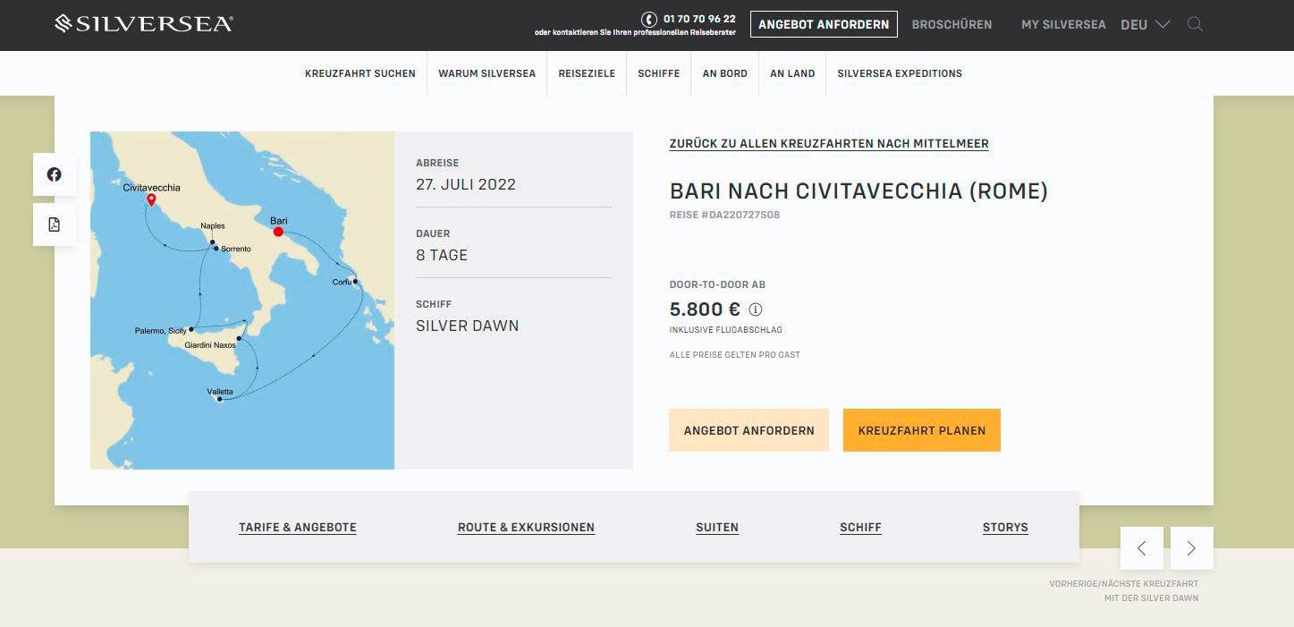Click Vorherige/Nächste Kreuzfahrt caption
The height and width of the screenshot is (627, 1294).
1124,590
